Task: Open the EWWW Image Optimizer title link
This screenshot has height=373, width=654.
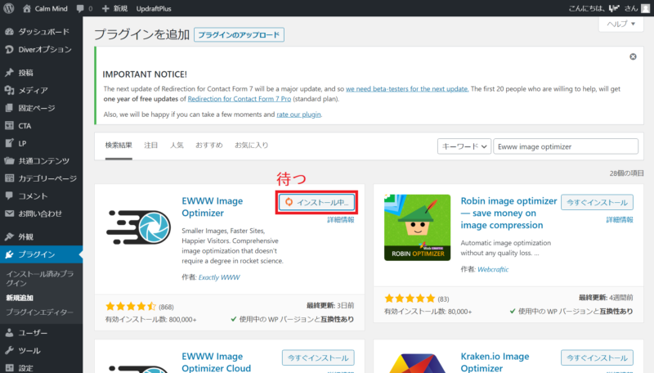Action: pos(213,207)
